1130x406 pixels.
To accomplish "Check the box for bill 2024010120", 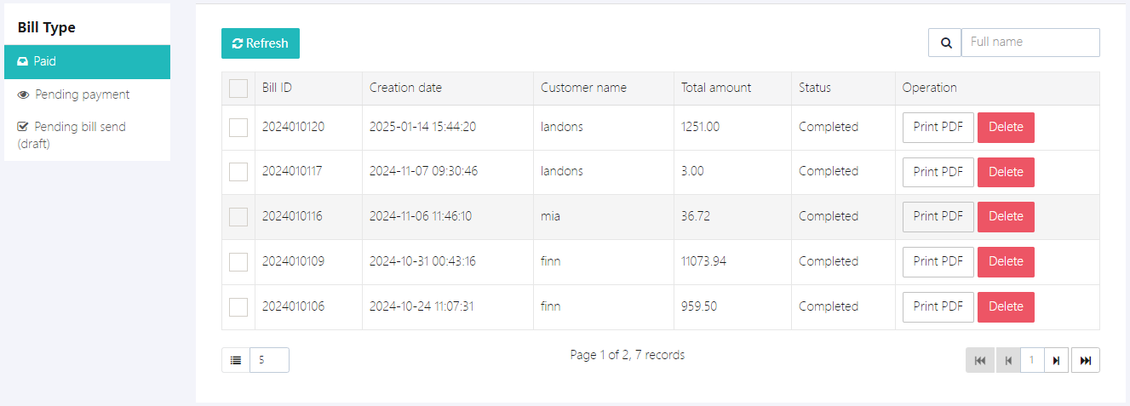I will (238, 128).
